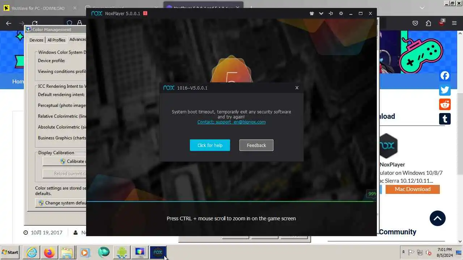
Task: Share page on Twitter
Action: [445, 90]
